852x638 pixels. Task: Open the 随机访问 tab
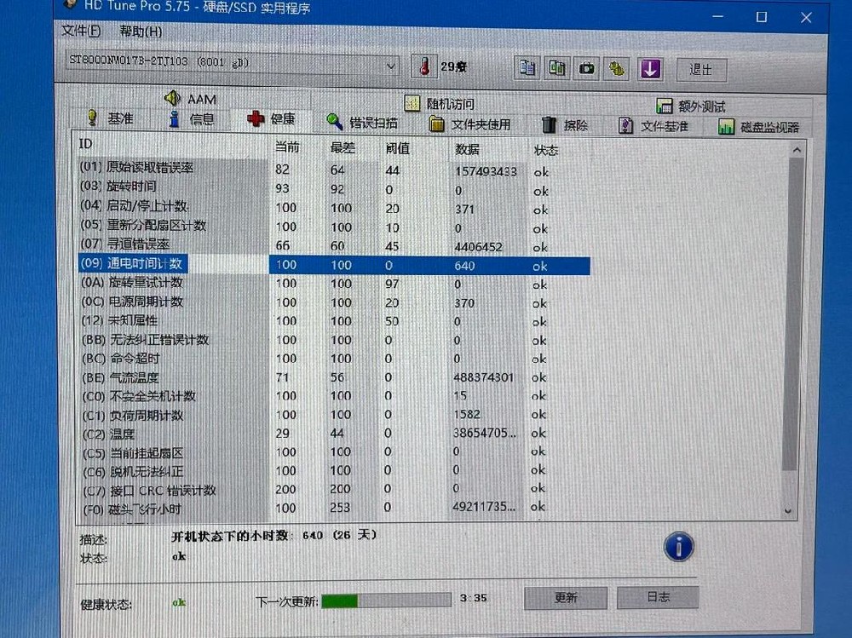[x=440, y=104]
